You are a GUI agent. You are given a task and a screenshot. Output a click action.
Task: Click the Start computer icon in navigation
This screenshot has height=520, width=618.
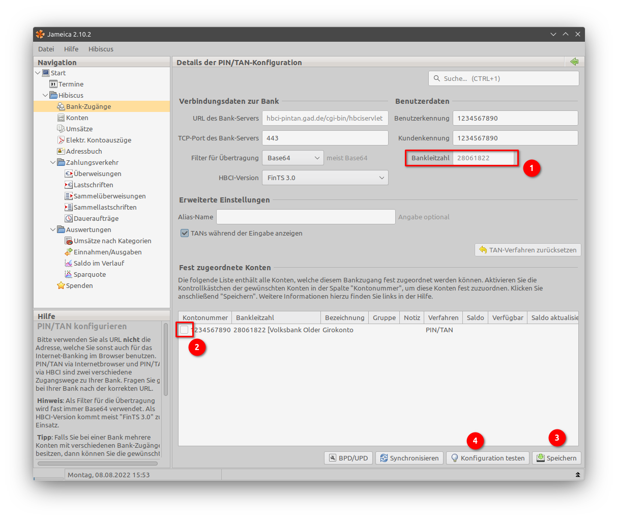click(x=46, y=73)
